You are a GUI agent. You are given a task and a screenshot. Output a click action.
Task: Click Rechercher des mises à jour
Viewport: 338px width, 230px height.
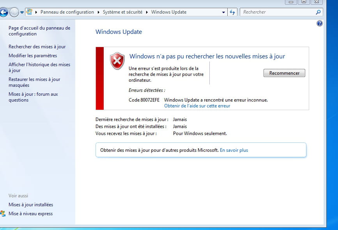click(x=37, y=47)
